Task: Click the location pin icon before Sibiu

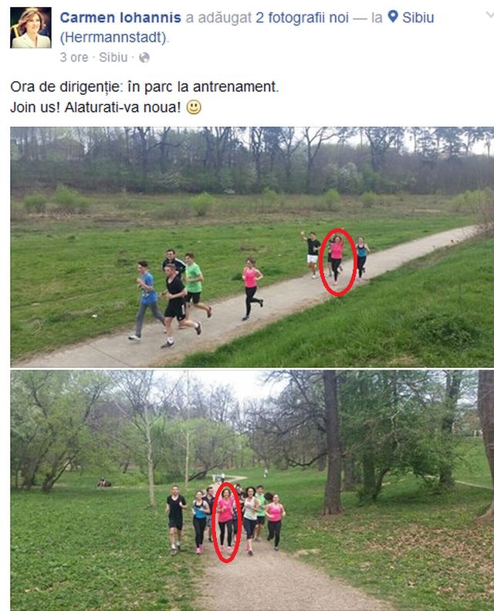Action: click(393, 16)
